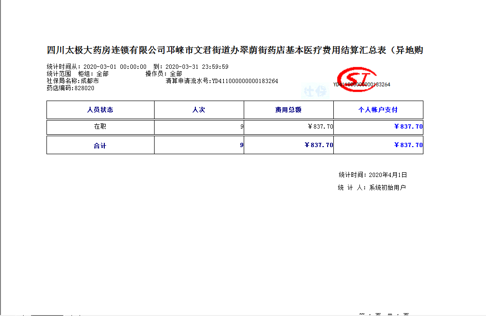Click the 统计时间: 2020年4月1日 line
The width and height of the screenshot is (486, 316).
click(x=373, y=175)
